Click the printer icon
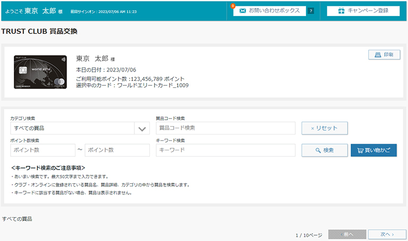Screen dimensions: 408x241 (378, 55)
